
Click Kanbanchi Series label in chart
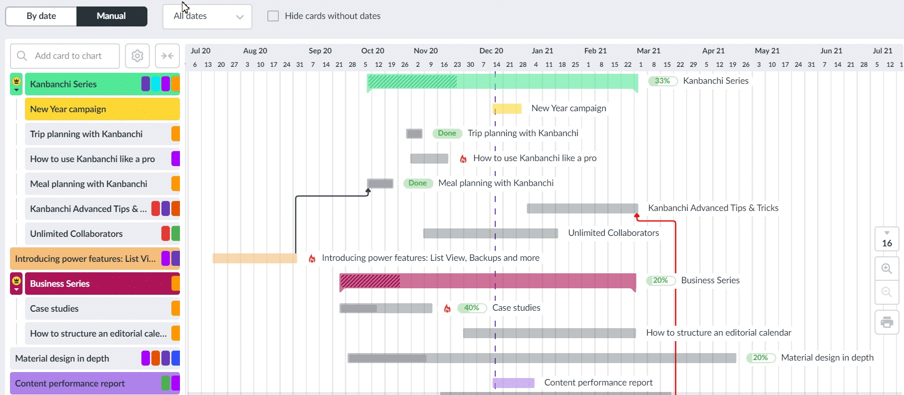click(x=716, y=81)
